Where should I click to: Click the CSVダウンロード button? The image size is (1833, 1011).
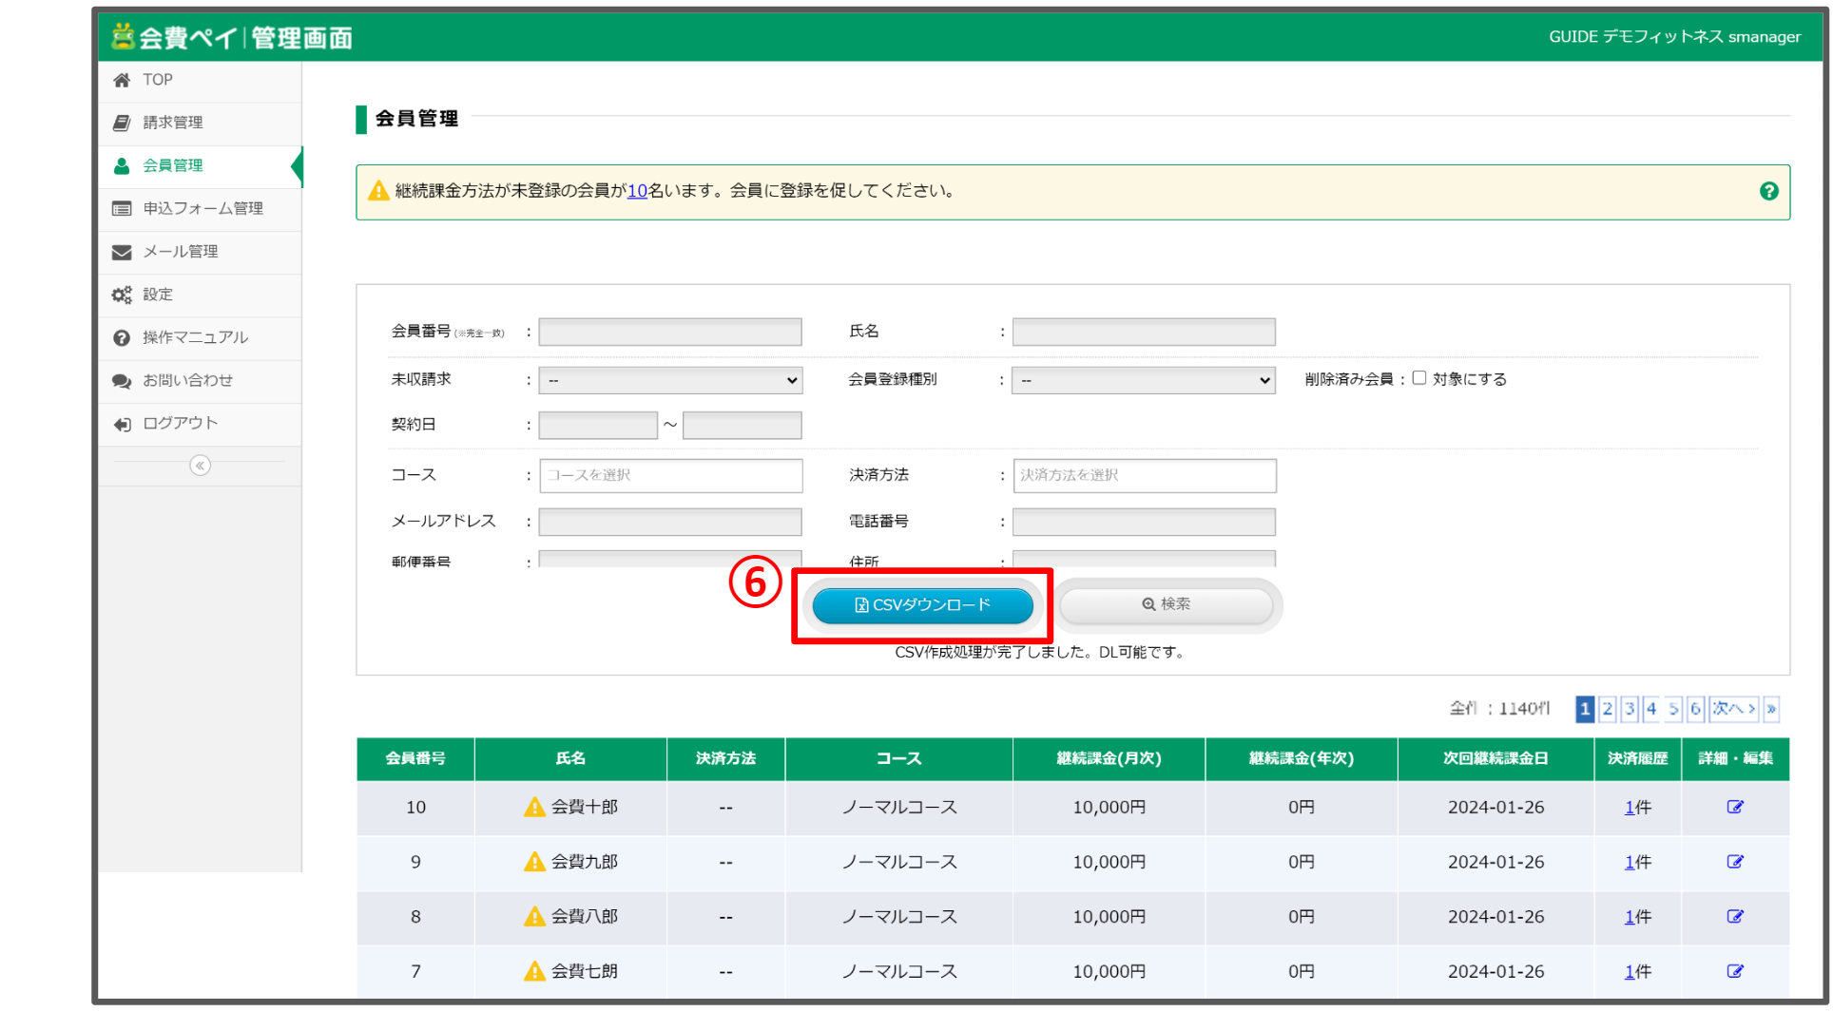[922, 605]
